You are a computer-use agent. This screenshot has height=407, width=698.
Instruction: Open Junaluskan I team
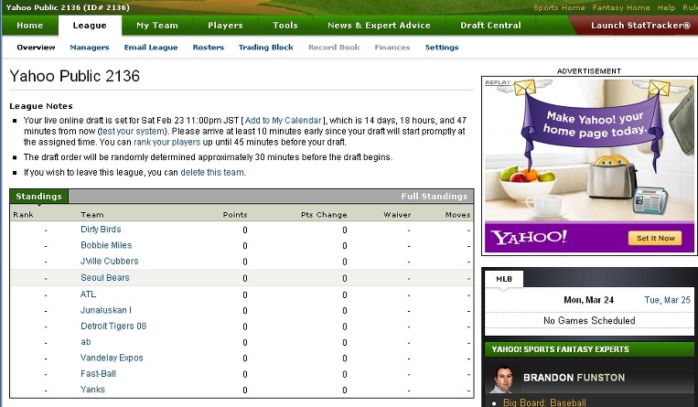coord(105,310)
